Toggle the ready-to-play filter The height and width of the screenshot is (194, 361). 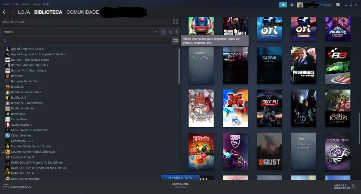coord(176,32)
